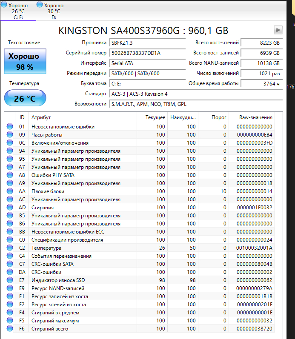Screen dimensions: 295x339
Task: Click the status orb for Часы работы
Action: click(x=10, y=134)
